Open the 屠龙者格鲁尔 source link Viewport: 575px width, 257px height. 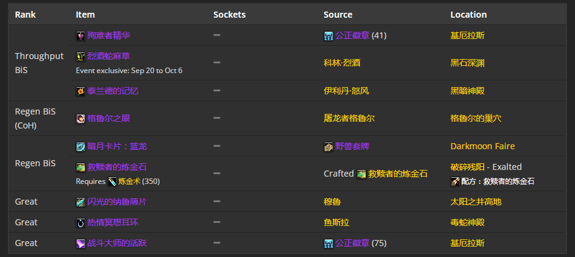(349, 118)
